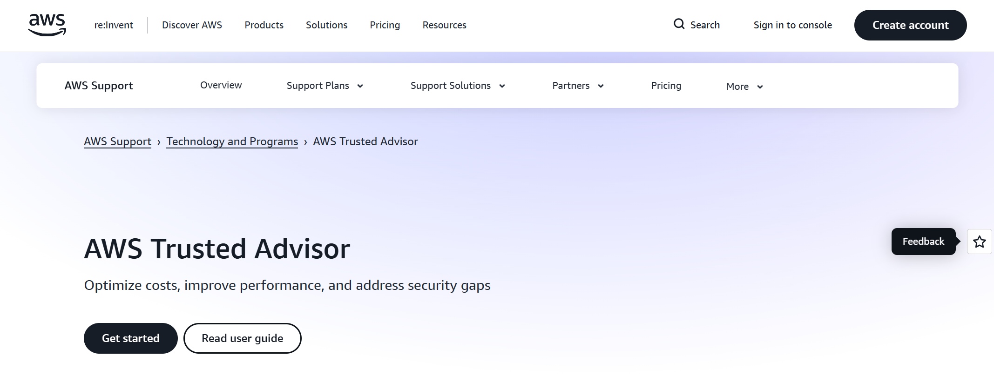Image resolution: width=994 pixels, height=383 pixels.
Task: Open the re:Invent link
Action: click(114, 25)
